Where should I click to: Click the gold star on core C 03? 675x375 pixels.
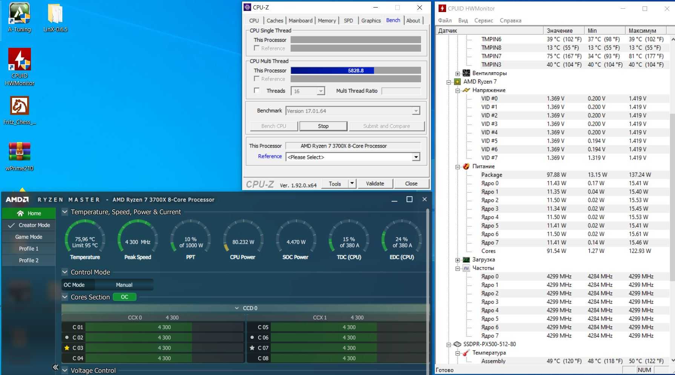(x=67, y=348)
